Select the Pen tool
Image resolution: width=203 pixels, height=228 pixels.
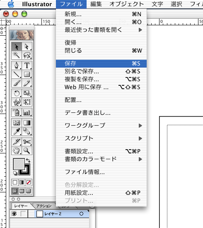pyautogui.click(x=17, y=65)
